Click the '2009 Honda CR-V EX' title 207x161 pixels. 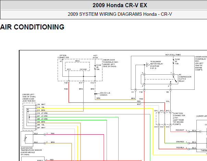tap(120, 5)
